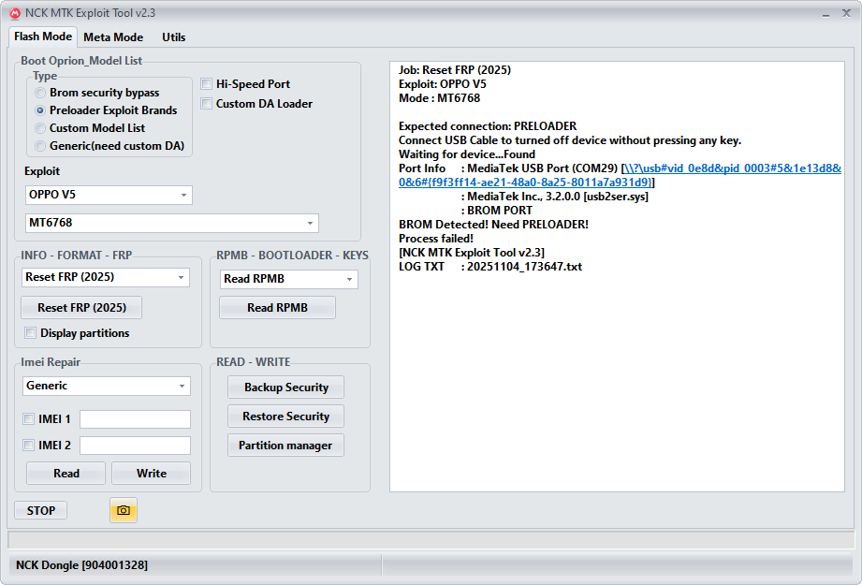Click the NCK app logo in title bar

tap(15, 13)
